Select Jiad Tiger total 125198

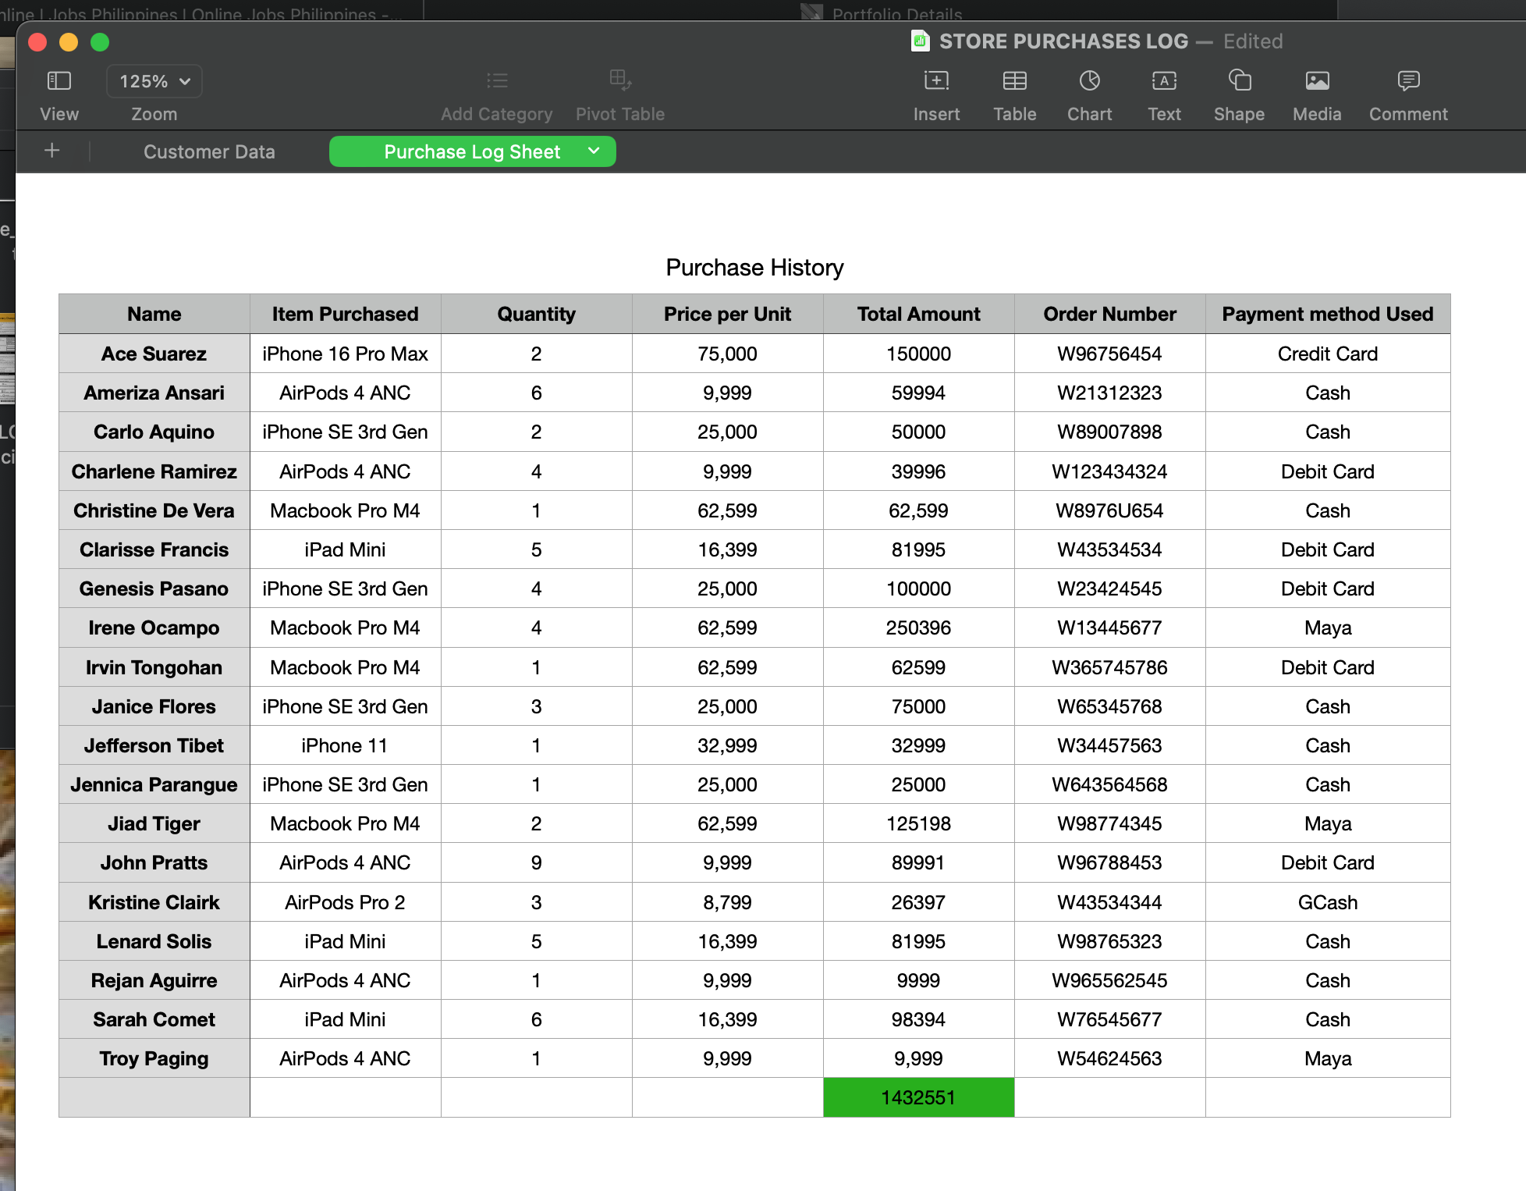pos(919,823)
